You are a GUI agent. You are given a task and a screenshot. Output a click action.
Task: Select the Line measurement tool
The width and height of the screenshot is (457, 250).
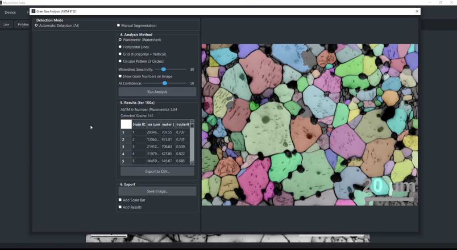6,24
